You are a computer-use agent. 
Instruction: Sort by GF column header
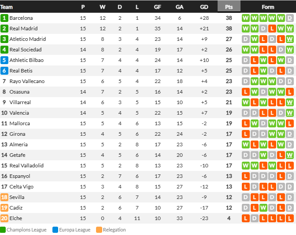click(157, 7)
